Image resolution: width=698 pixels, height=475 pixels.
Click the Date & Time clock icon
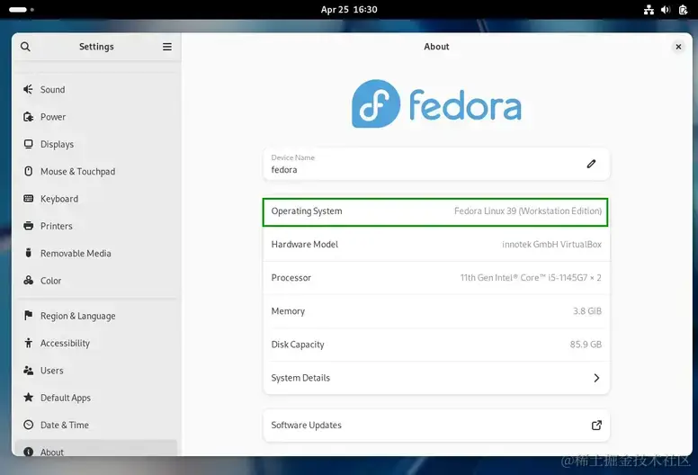(28, 425)
